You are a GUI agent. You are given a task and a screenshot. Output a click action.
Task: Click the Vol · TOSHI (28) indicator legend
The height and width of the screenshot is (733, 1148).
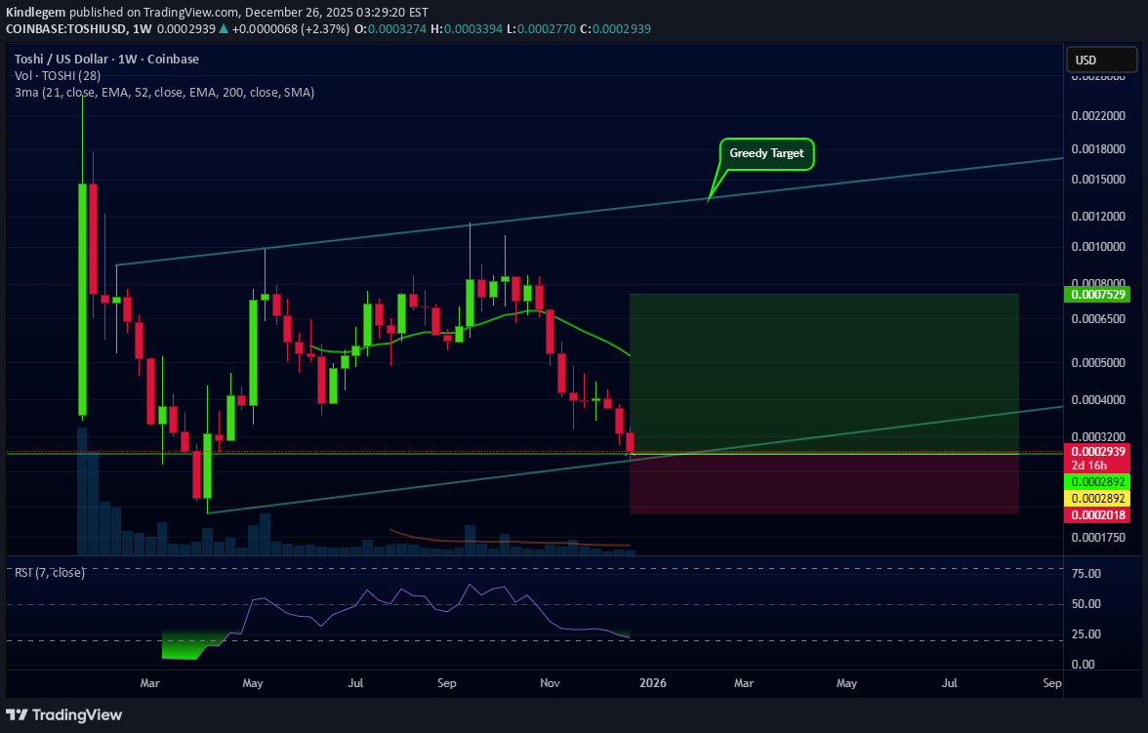(x=58, y=75)
